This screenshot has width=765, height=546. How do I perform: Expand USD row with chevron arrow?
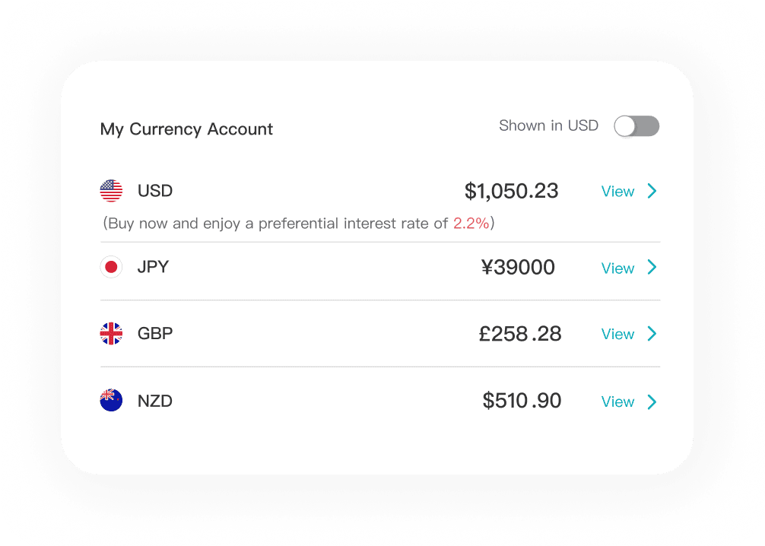pos(652,191)
